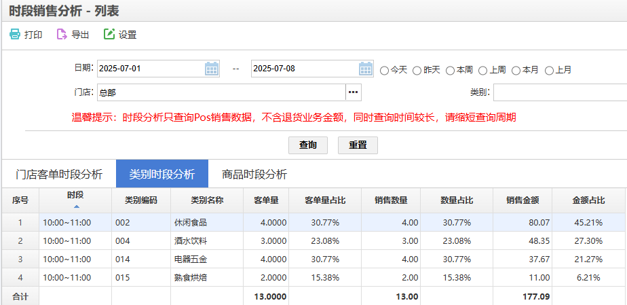The height and width of the screenshot is (305, 627).
Task: Click the 打印 printer icon
Action: pos(15,35)
